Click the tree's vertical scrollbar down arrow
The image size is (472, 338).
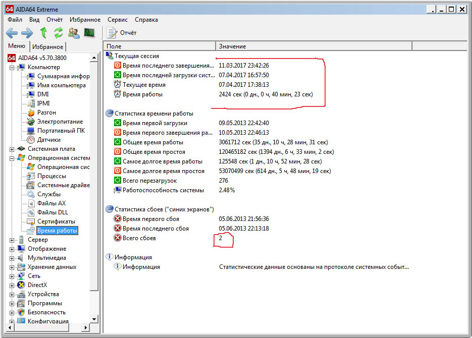click(94, 319)
